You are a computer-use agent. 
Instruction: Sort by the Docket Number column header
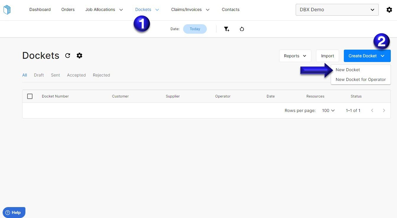[x=55, y=96]
